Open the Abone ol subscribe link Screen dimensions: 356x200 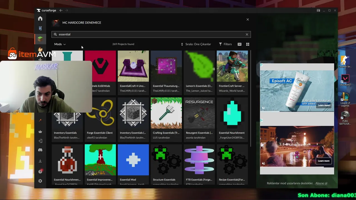[x=321, y=183]
